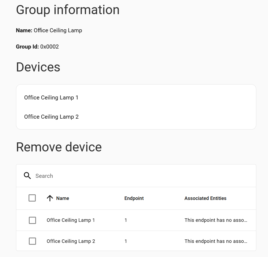Click endpoint value in Office Ceiling Lamp 1 row
This screenshot has width=268, height=257.
click(x=126, y=220)
